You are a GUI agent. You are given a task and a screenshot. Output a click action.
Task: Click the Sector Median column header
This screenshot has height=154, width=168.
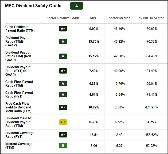119,18
